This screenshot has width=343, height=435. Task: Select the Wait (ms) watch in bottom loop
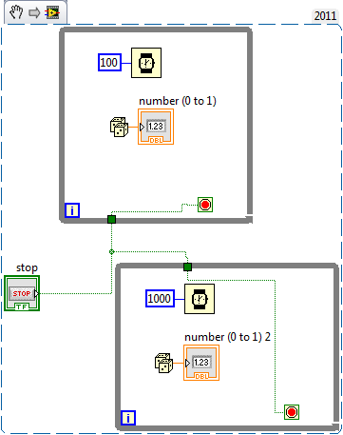pos(200,299)
